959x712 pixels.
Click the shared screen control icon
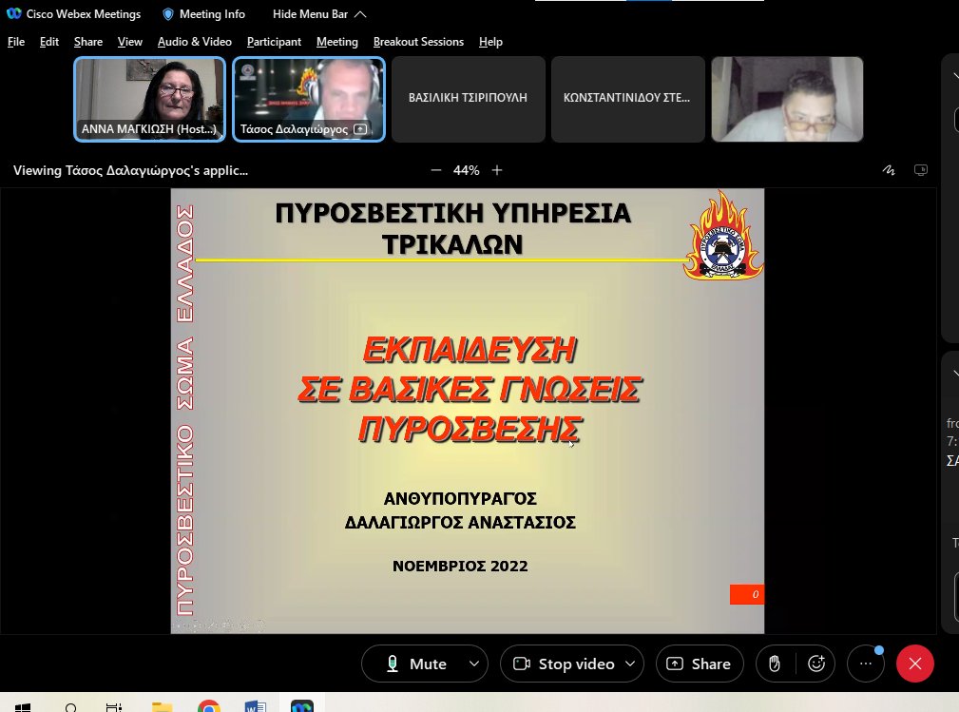coord(920,170)
